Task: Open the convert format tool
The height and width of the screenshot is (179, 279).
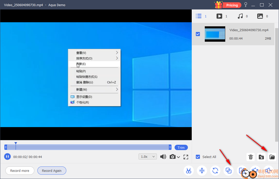Action: 215,171
